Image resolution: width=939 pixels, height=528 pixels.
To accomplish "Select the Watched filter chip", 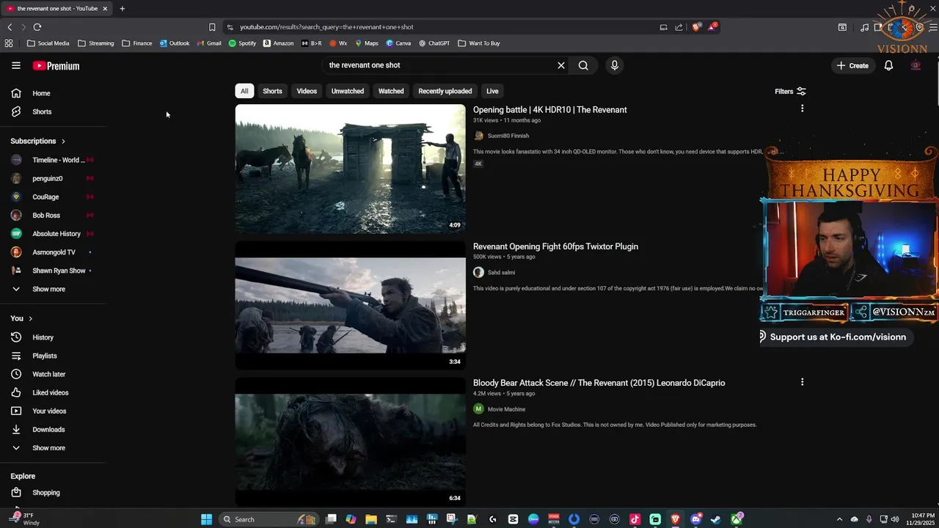I will coord(391,91).
